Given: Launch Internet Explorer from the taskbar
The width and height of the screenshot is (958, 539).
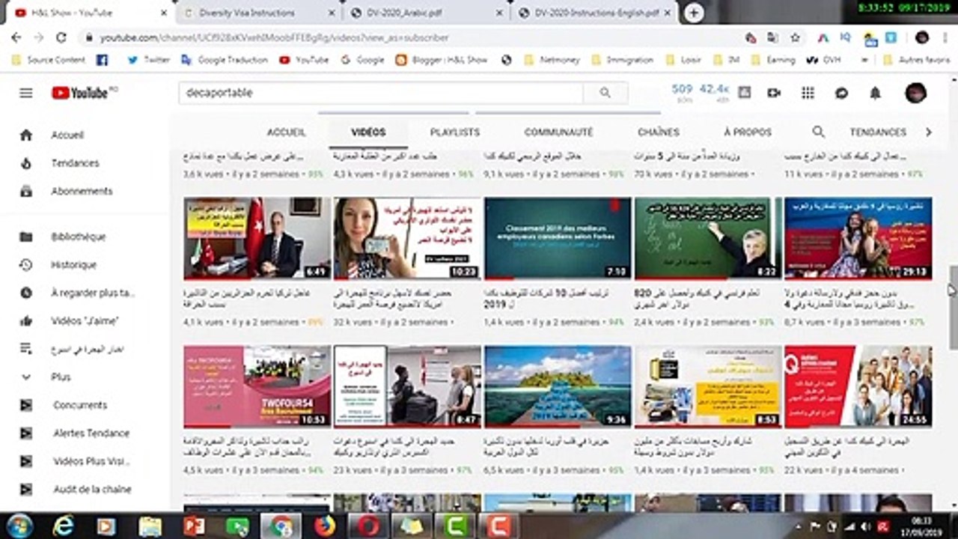Looking at the screenshot, I should tap(63, 526).
